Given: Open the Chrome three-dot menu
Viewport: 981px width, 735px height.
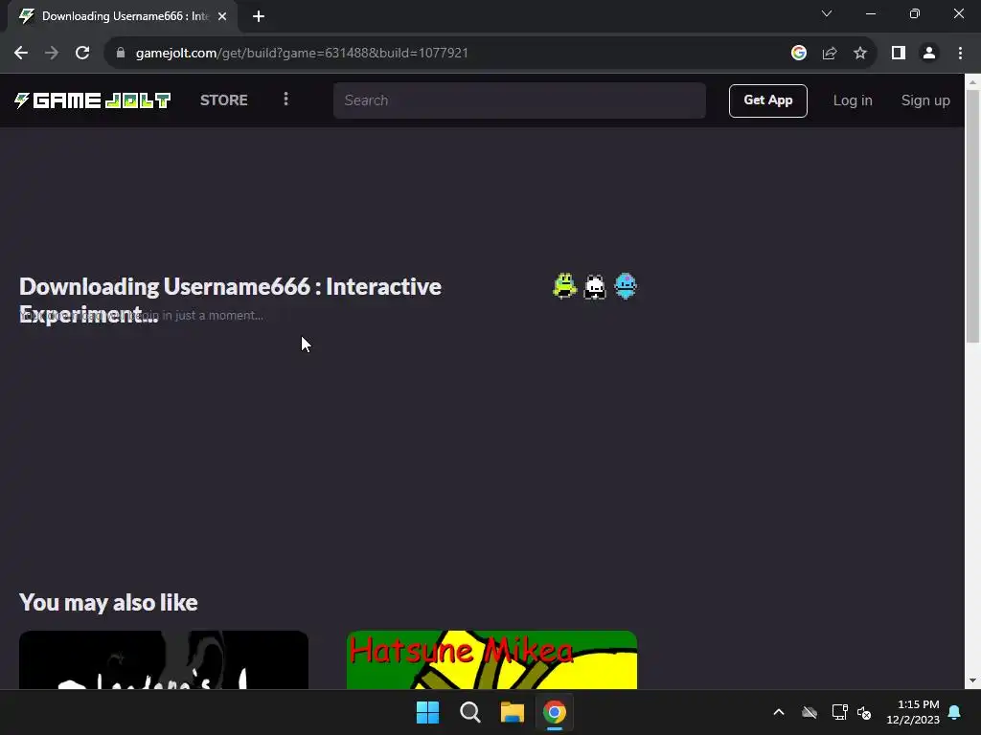Looking at the screenshot, I should tap(960, 54).
